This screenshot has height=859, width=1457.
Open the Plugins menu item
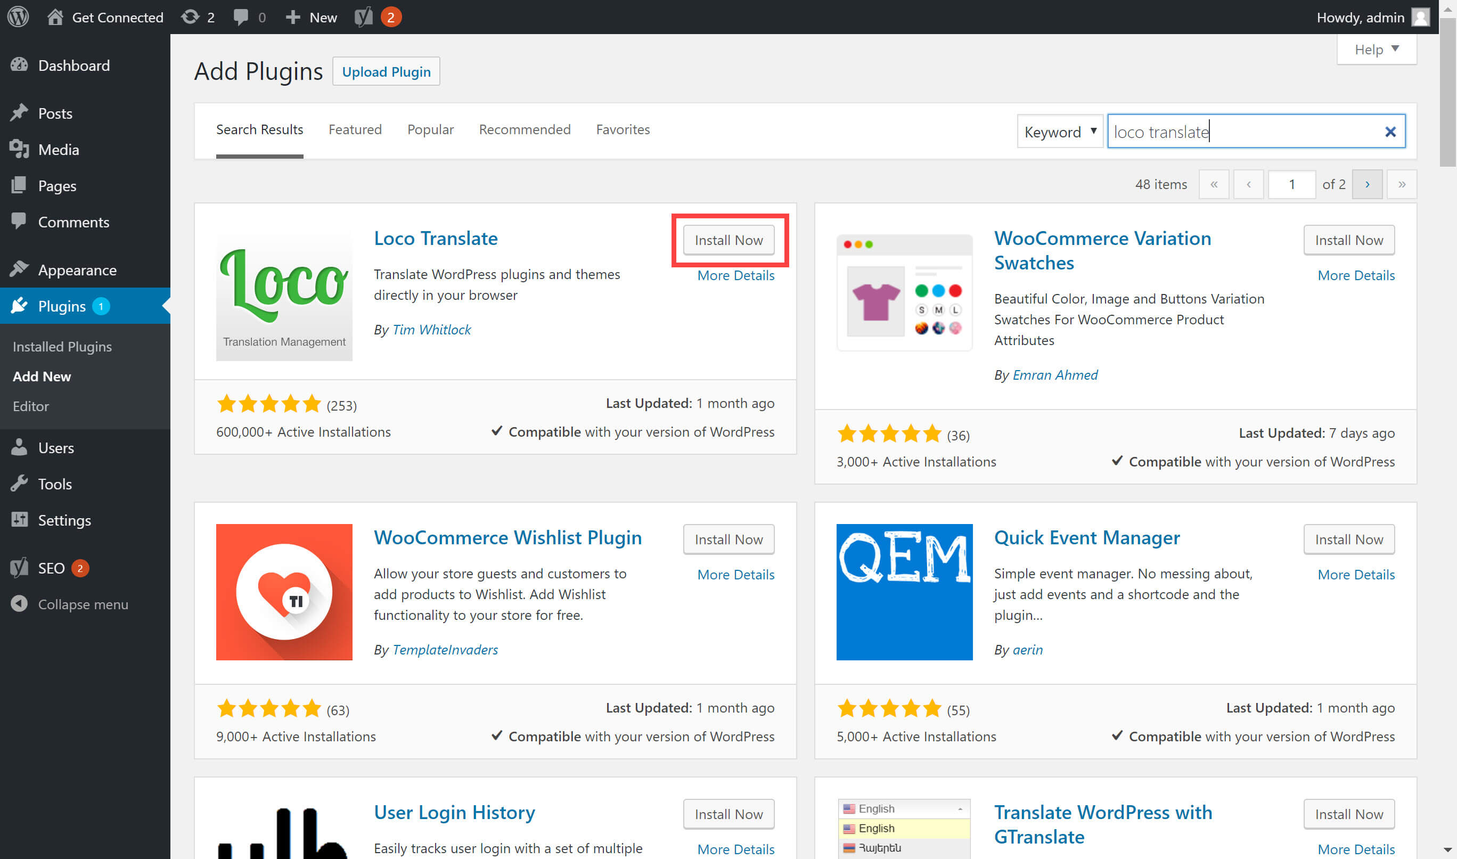coord(85,306)
